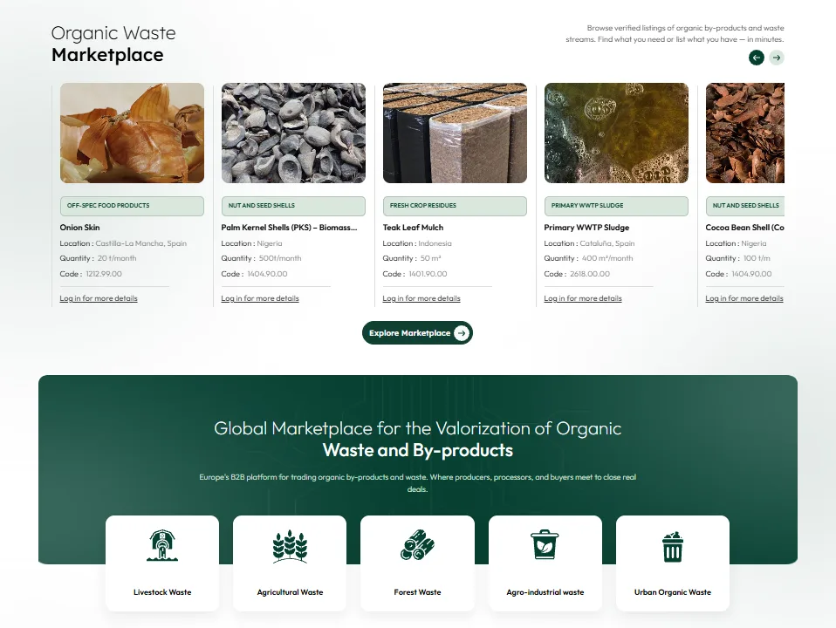Open Palm Kernel Shells 'Log in for more details'
Image resolution: width=836 pixels, height=628 pixels.
tap(260, 298)
